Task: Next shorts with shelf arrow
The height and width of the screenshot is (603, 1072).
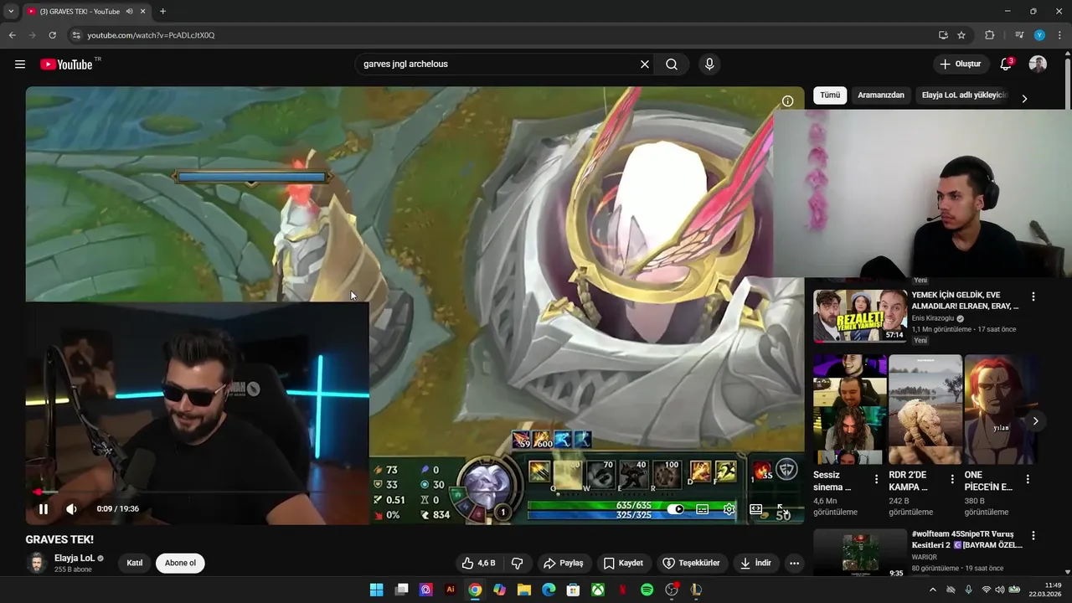Action: [x=1035, y=421]
